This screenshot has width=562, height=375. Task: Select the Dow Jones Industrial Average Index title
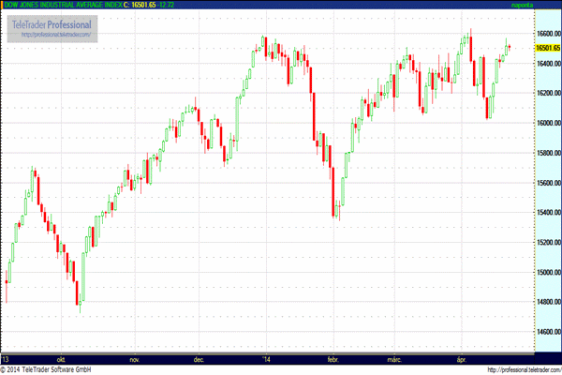click(63, 5)
